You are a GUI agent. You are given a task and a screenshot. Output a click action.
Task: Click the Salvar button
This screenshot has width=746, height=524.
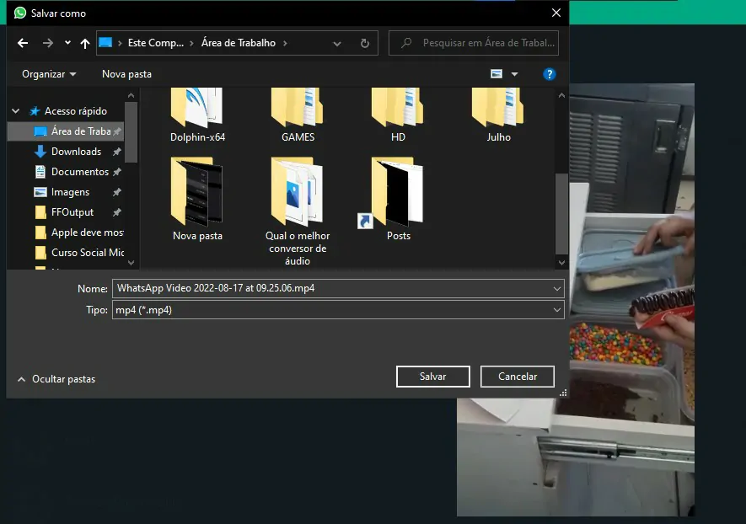[x=433, y=377]
